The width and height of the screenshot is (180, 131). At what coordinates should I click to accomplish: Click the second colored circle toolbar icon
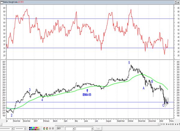point(47,128)
